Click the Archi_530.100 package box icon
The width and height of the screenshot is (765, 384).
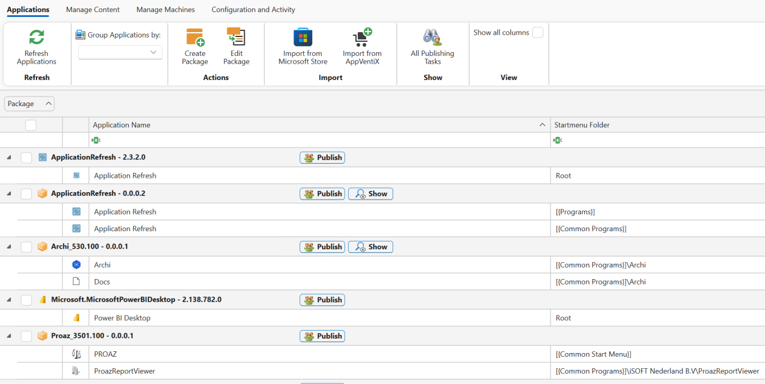pos(43,246)
